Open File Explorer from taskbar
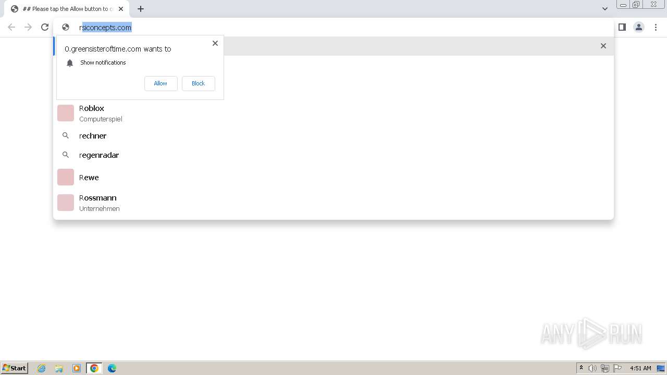Viewport: 667px width, 375px height. click(x=59, y=368)
